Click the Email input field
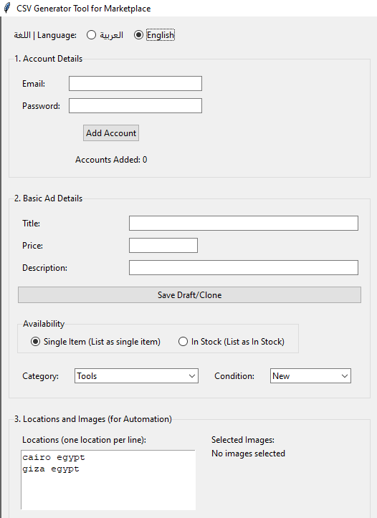The width and height of the screenshot is (377, 518). pyautogui.click(x=135, y=84)
